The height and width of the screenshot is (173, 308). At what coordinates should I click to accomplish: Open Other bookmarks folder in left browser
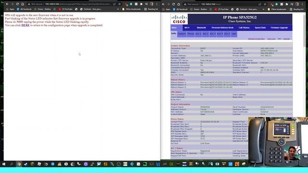131,9
